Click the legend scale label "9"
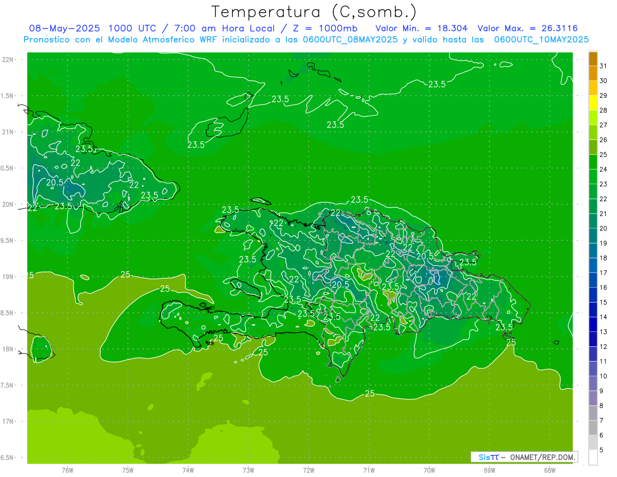The width and height of the screenshot is (617, 477). pyautogui.click(x=602, y=391)
